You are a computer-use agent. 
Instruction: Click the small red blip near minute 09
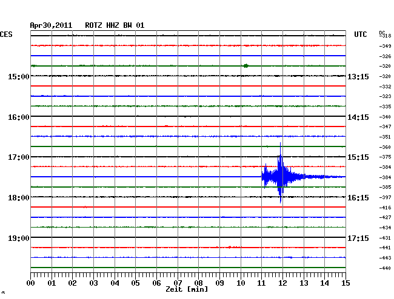click(x=230, y=247)
